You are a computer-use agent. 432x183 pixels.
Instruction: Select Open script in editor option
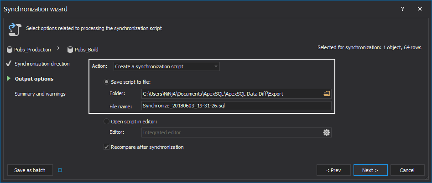click(107, 121)
